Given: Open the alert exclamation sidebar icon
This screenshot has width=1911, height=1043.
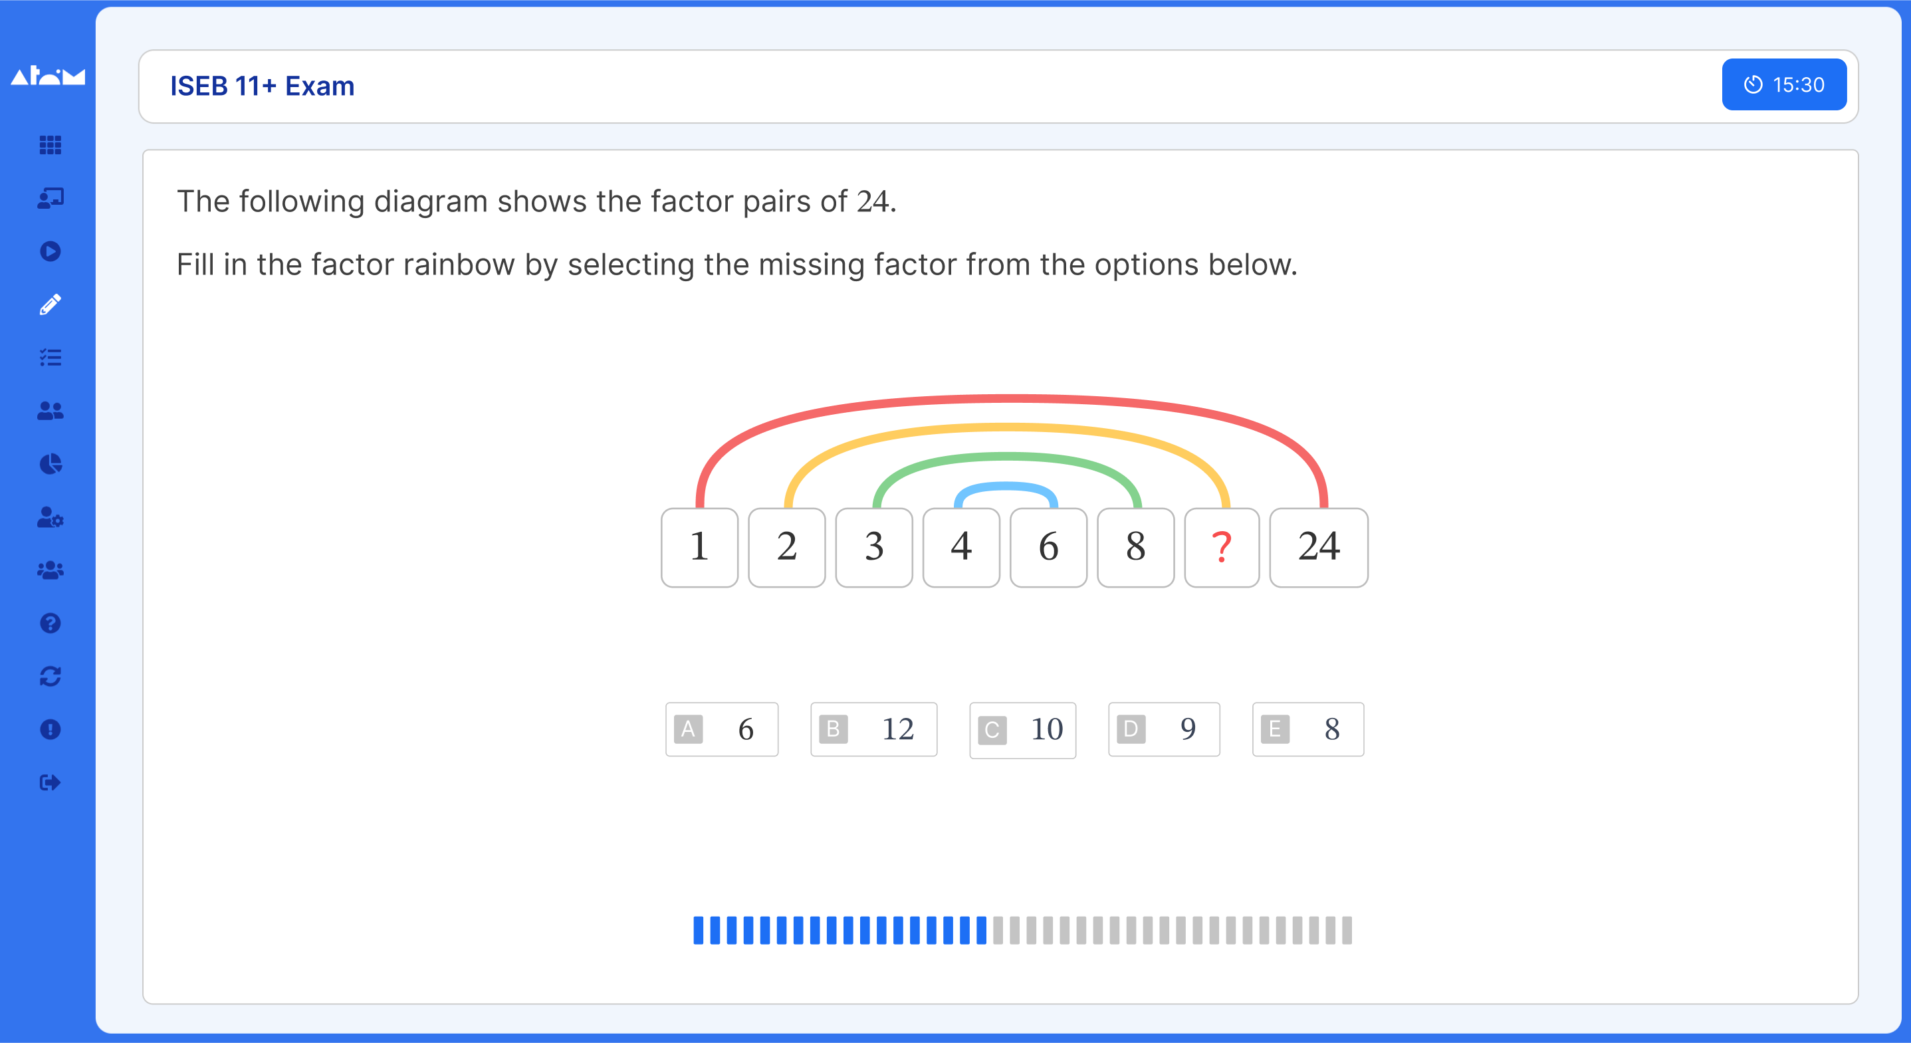Looking at the screenshot, I should (x=50, y=729).
